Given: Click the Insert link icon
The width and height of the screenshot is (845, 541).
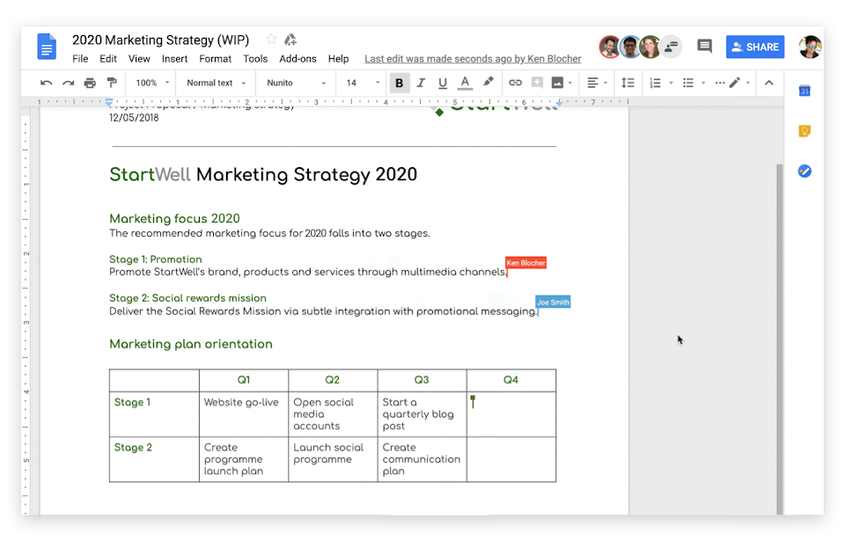Looking at the screenshot, I should (x=515, y=83).
